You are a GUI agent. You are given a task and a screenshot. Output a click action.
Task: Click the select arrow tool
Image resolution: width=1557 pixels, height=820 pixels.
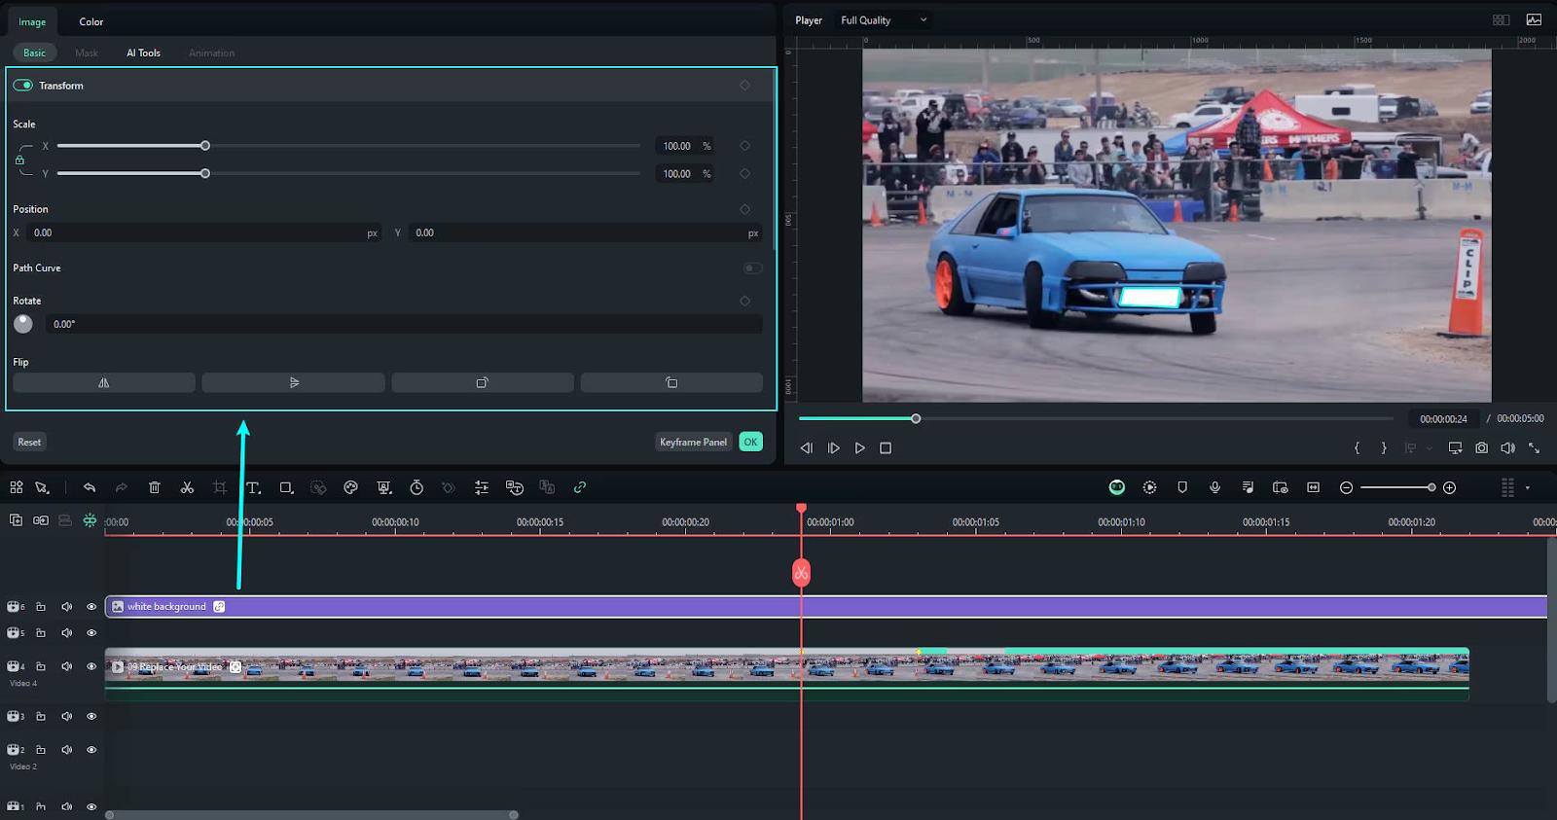tap(42, 487)
